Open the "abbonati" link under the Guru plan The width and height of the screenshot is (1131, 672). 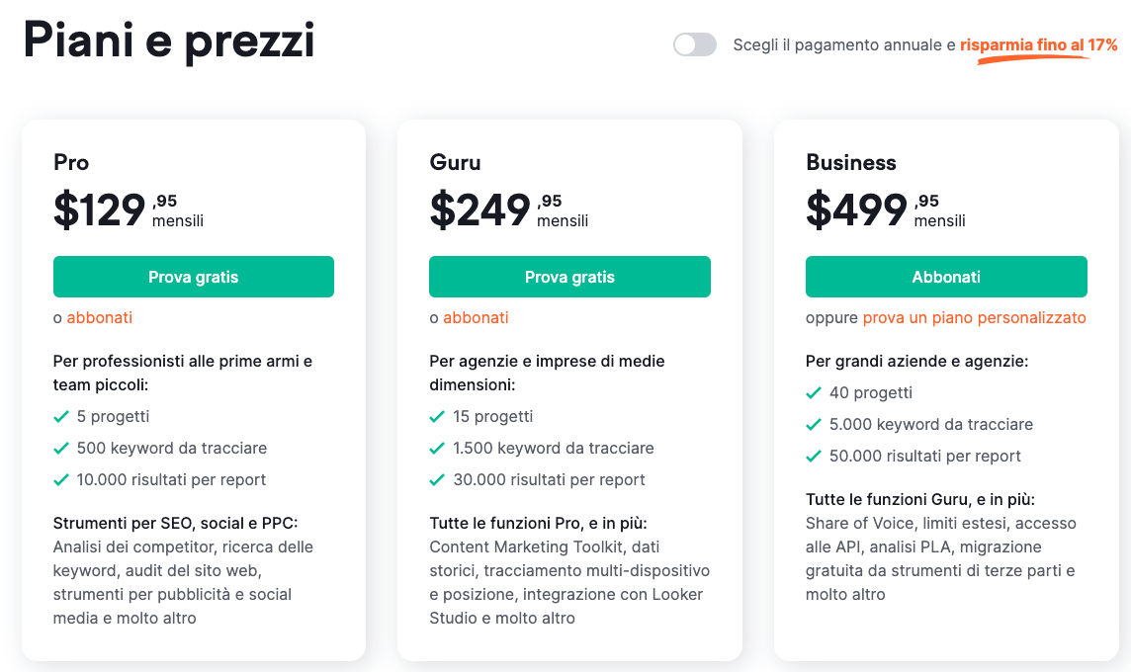pos(476,318)
